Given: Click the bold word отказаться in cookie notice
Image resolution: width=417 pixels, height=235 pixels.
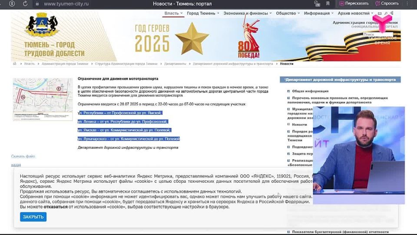Looking at the screenshot, I should coord(56,207).
